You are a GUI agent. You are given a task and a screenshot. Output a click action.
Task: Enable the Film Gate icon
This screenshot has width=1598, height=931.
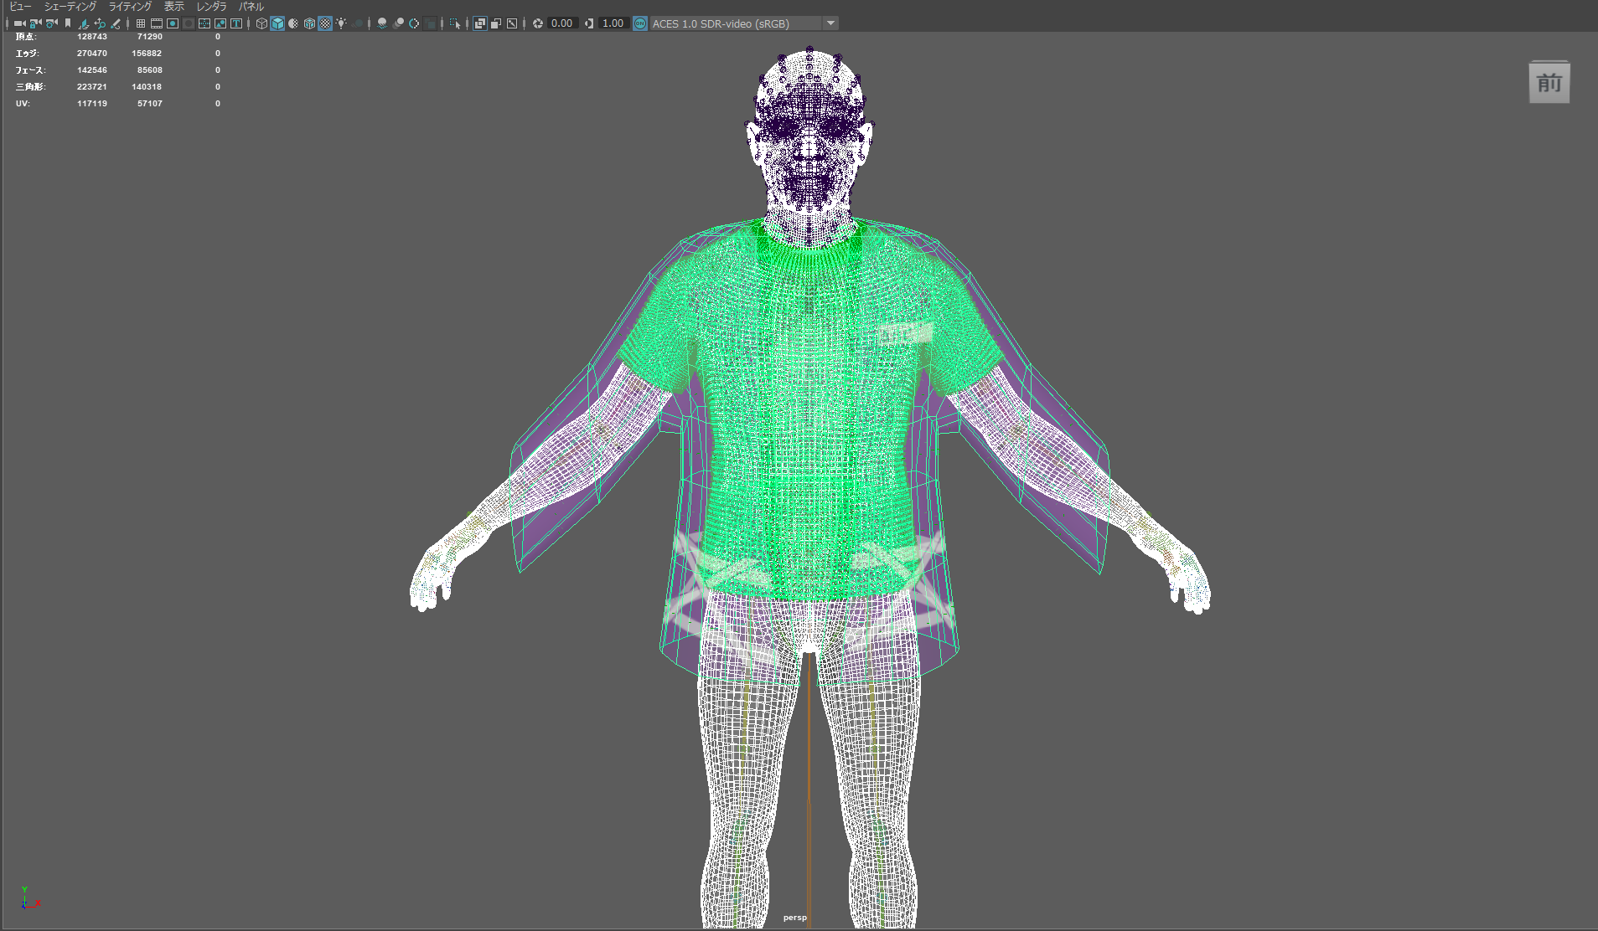coord(157,23)
